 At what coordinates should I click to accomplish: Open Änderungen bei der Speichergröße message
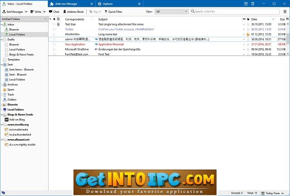119,49
